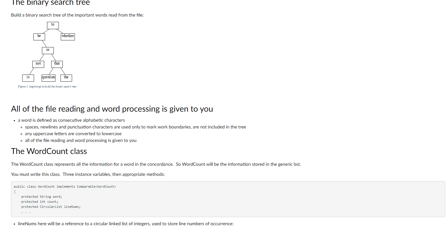Image resolution: width=447 pixels, height=228 pixels.
Task: Click inside the WordCount code block
Action: pyautogui.click(x=228, y=199)
